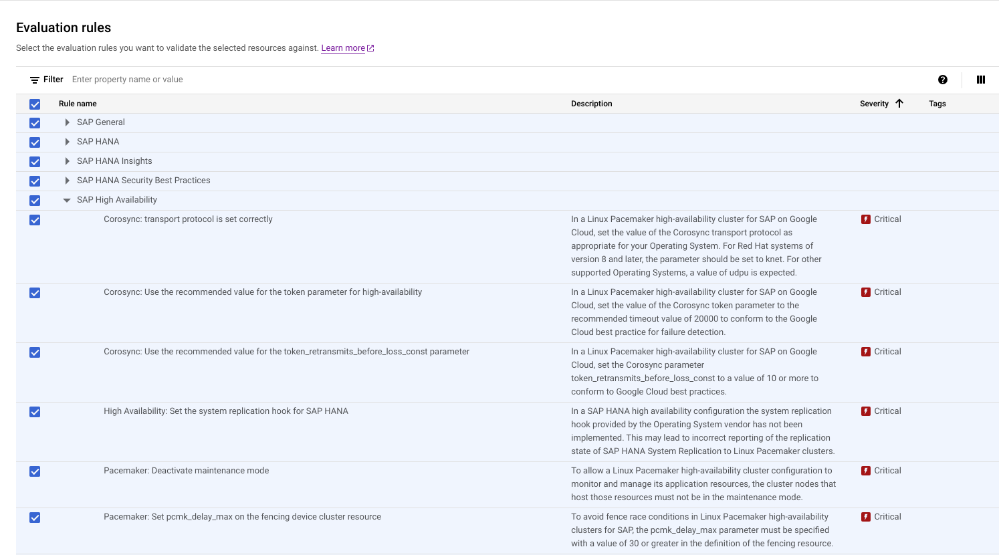Uncheck system replication hook rule checkbox
The height and width of the screenshot is (555, 999).
pyautogui.click(x=35, y=412)
